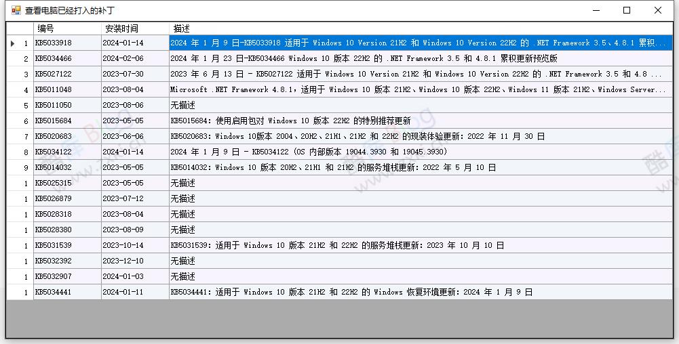Click install date 2023-07-30 cell
The height and width of the screenshot is (344, 679).
[x=134, y=74]
